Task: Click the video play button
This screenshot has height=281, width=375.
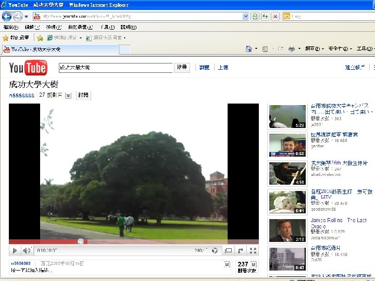Action: pyautogui.click(x=15, y=250)
